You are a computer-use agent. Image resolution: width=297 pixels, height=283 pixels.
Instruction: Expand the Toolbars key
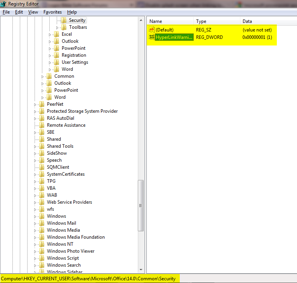pyautogui.click(x=57, y=28)
